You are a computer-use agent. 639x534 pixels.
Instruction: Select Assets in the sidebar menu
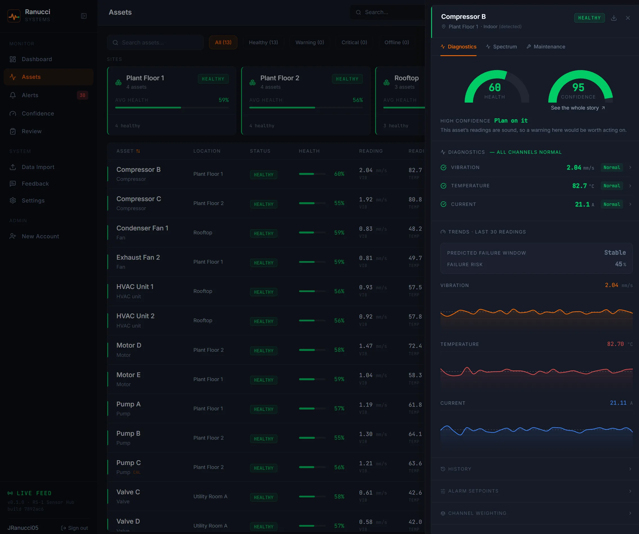(x=48, y=77)
